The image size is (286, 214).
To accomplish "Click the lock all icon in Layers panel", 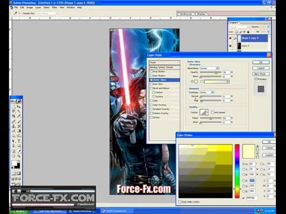I will [248, 32].
